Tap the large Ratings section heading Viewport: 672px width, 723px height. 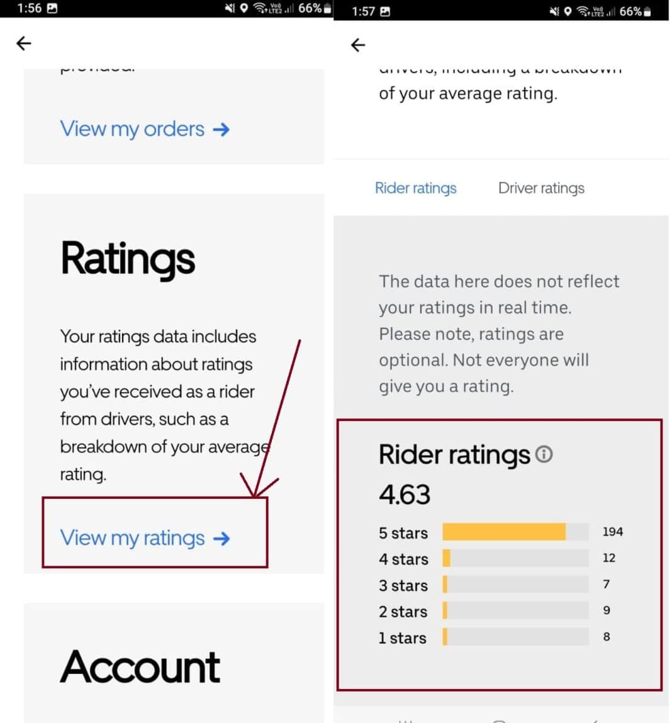(128, 259)
